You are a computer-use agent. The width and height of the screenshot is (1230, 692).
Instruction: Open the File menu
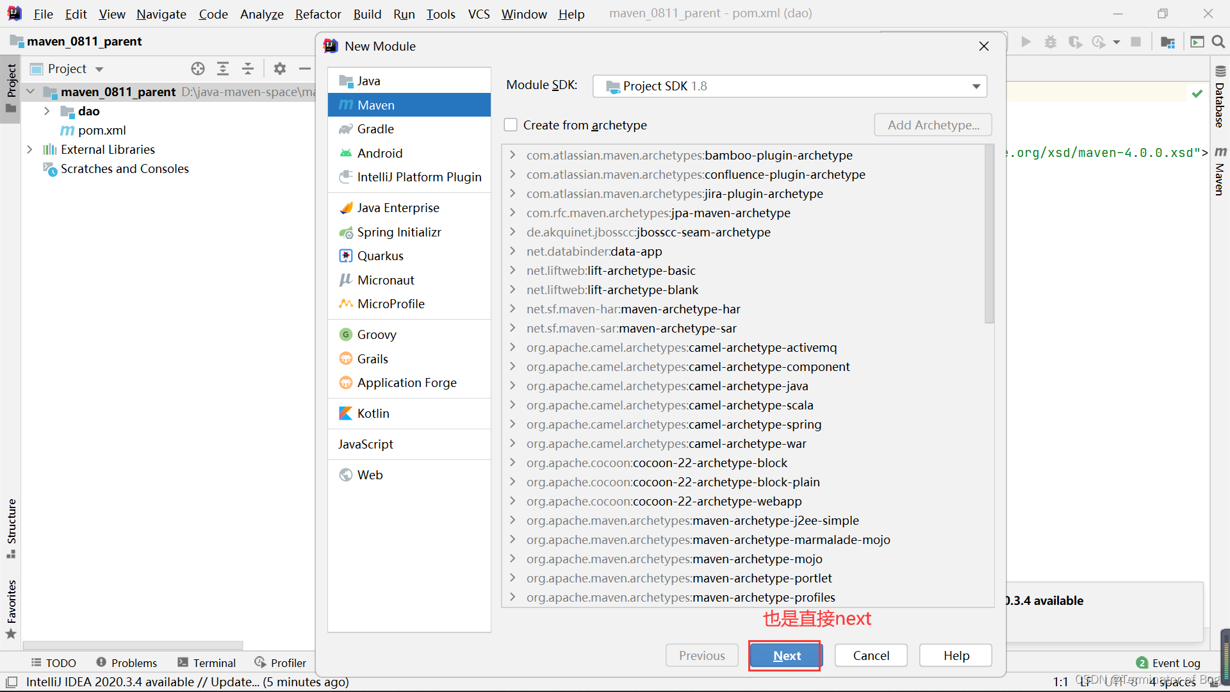click(43, 14)
